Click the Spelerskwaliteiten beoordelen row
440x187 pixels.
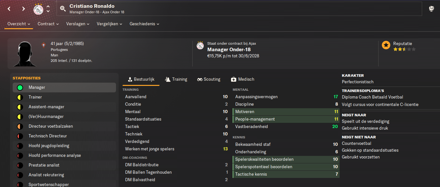tap(286, 159)
